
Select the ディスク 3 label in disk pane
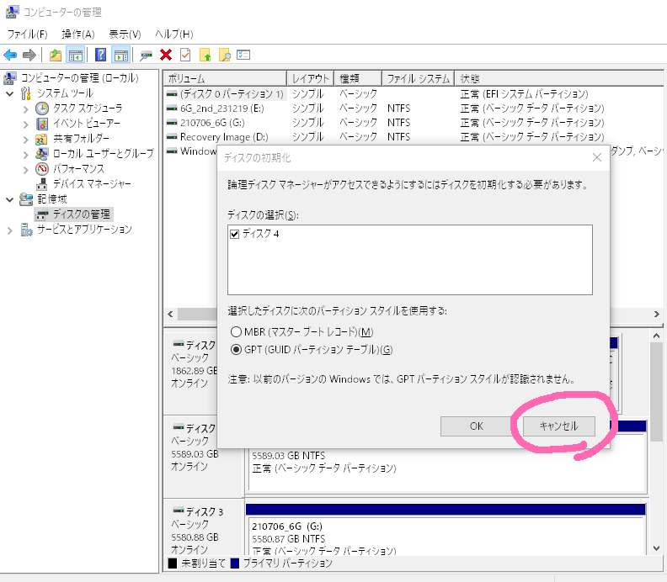204,511
